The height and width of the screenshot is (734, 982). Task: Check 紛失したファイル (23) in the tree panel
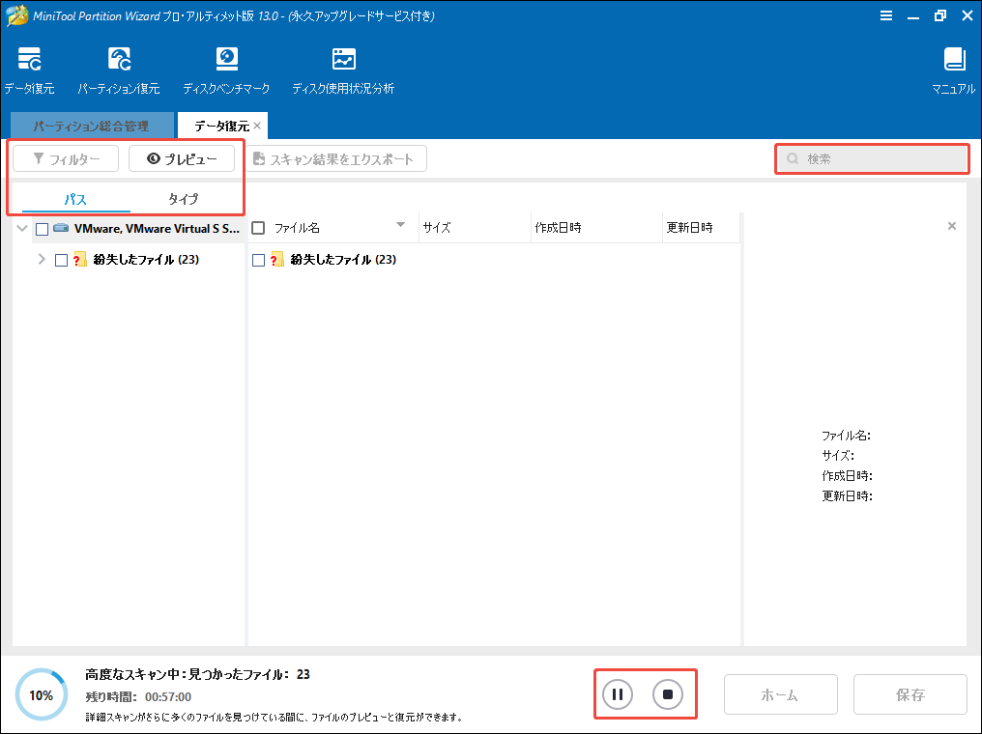pyautogui.click(x=63, y=259)
